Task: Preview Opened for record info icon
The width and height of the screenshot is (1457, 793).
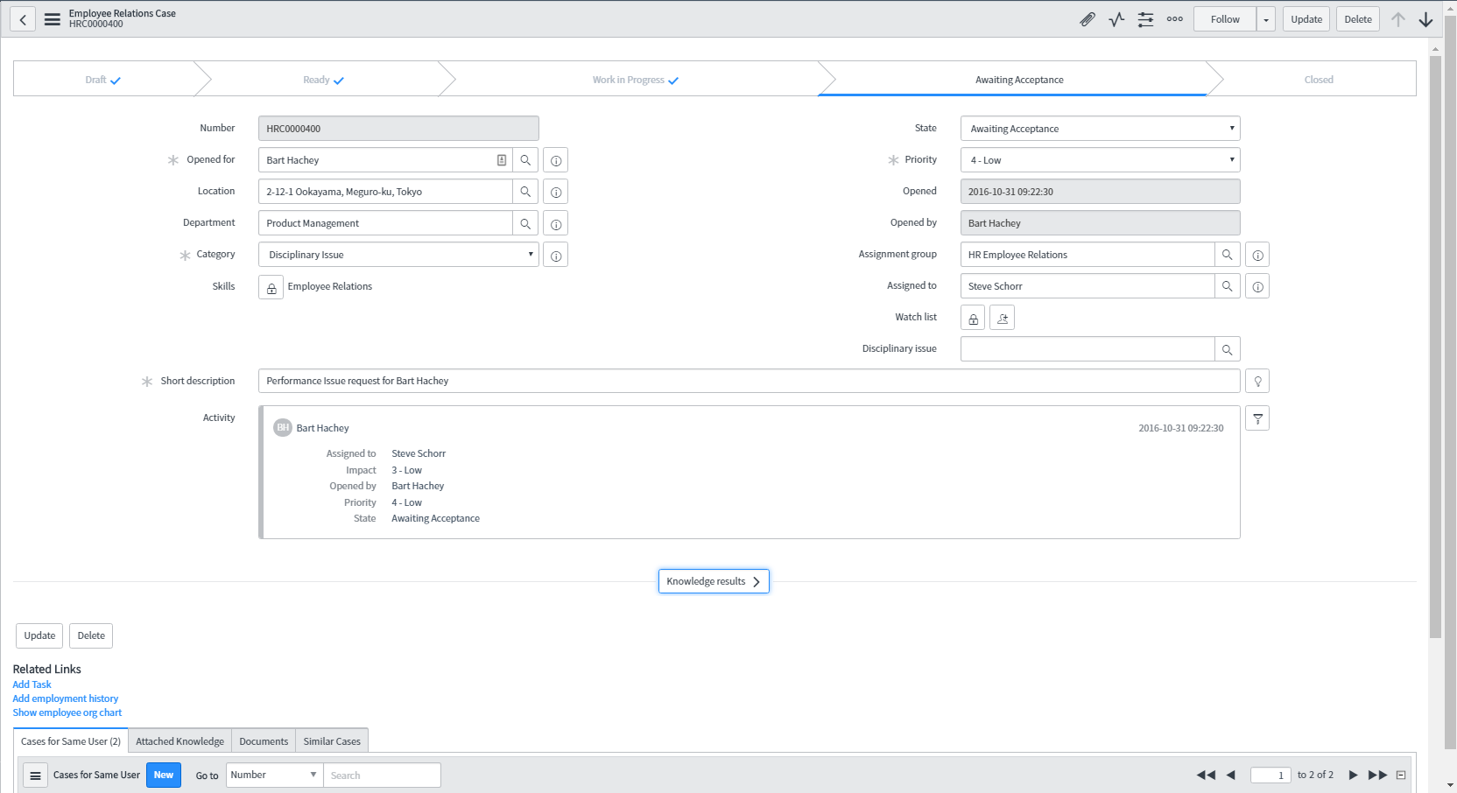Action: pyautogui.click(x=556, y=160)
